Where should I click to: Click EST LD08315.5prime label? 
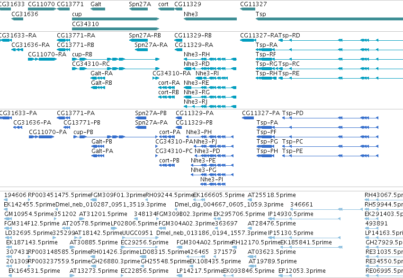click(x=163, y=252)
